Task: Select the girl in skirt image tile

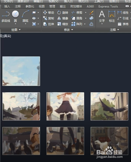Action: click(x=65, y=107)
